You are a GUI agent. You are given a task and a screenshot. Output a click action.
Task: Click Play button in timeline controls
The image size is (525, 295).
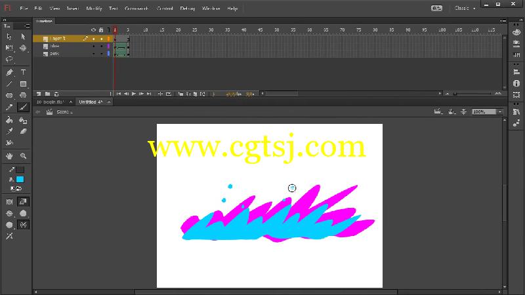[x=134, y=94]
